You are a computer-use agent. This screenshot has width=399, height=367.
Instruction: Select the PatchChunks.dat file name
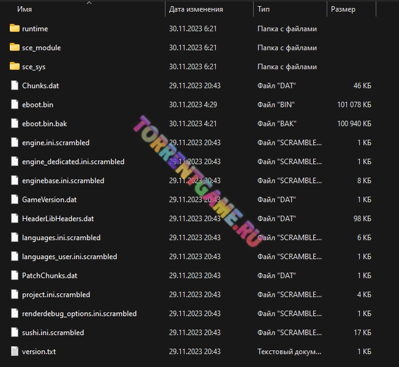(x=50, y=276)
